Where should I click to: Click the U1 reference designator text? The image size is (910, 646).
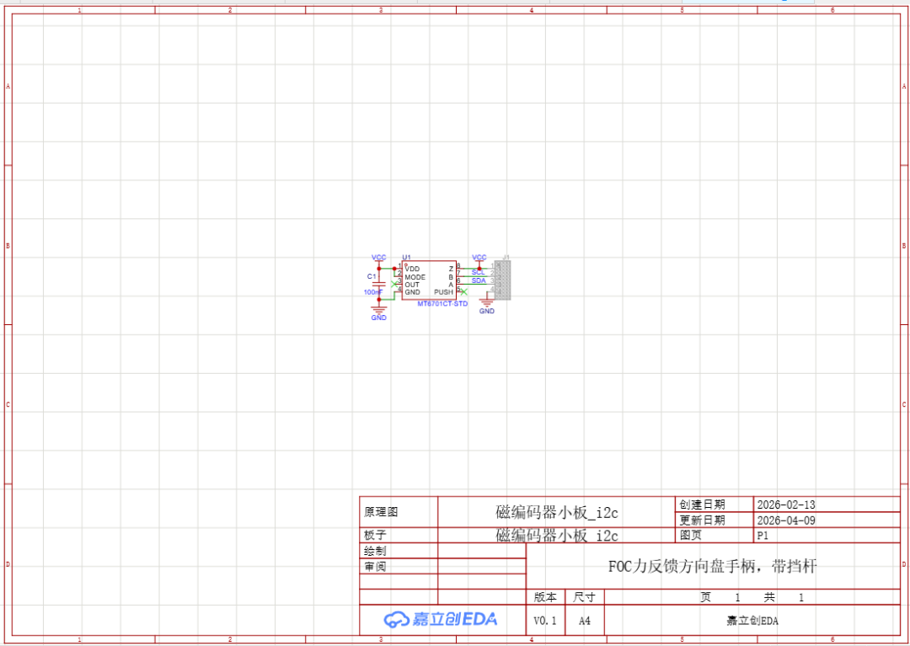(x=407, y=256)
